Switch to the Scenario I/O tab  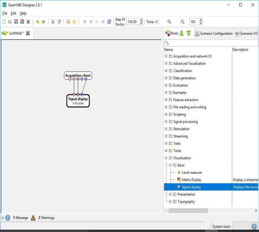pos(246,33)
